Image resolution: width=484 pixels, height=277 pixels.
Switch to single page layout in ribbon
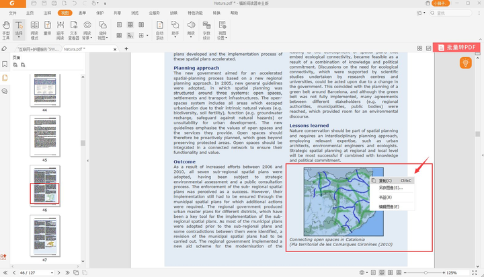119,25
